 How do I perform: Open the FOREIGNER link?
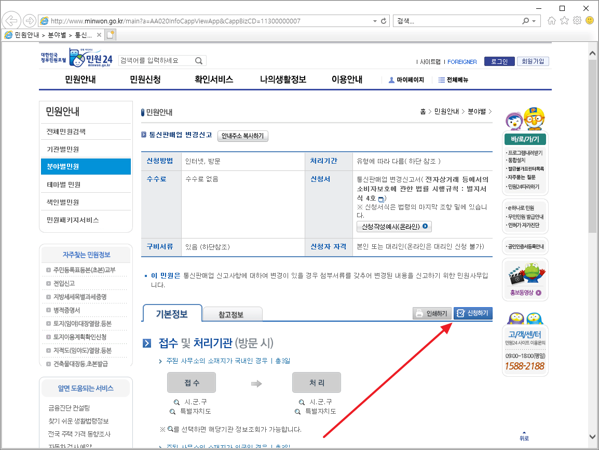point(462,61)
